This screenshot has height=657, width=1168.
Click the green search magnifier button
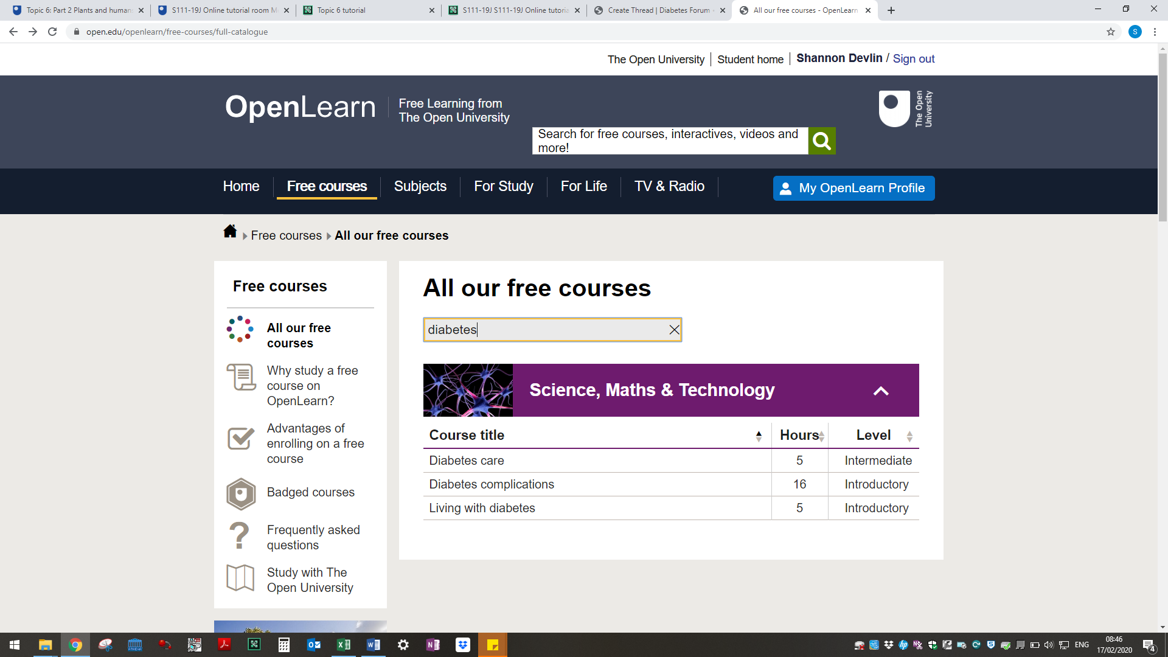point(821,141)
